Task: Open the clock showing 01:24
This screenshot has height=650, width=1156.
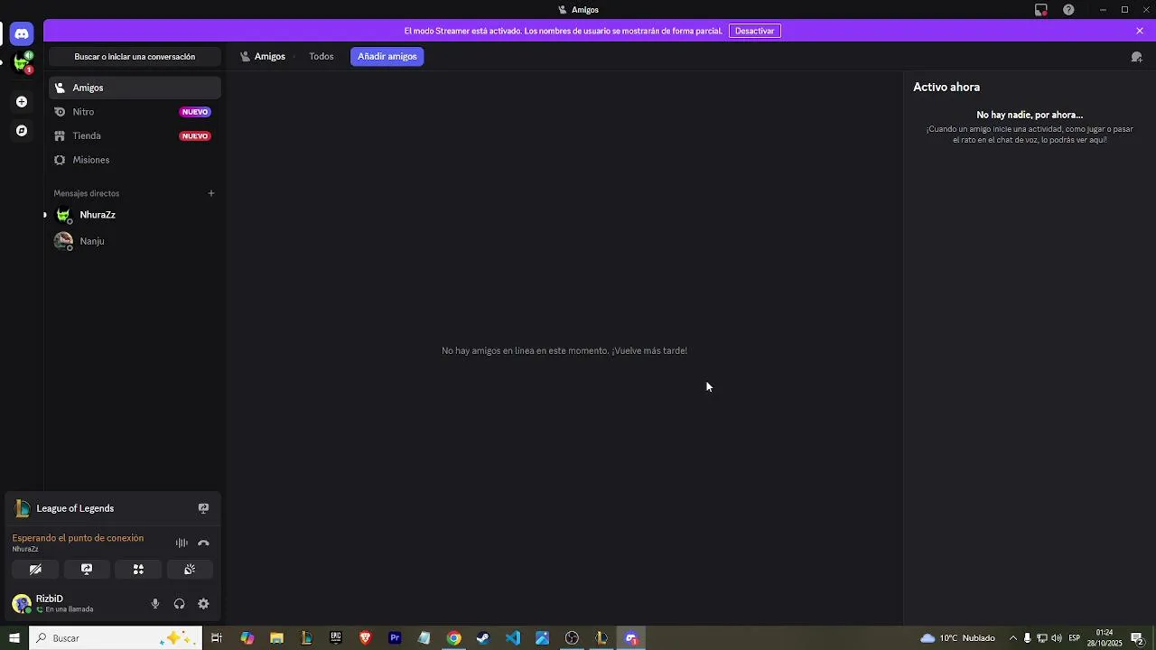Action: [1105, 638]
